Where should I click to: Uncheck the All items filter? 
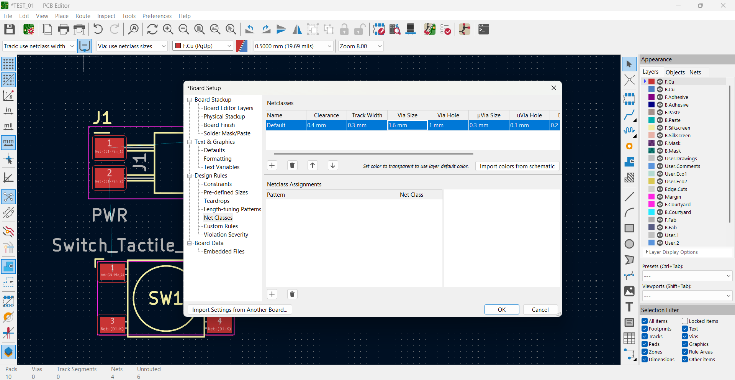point(645,321)
